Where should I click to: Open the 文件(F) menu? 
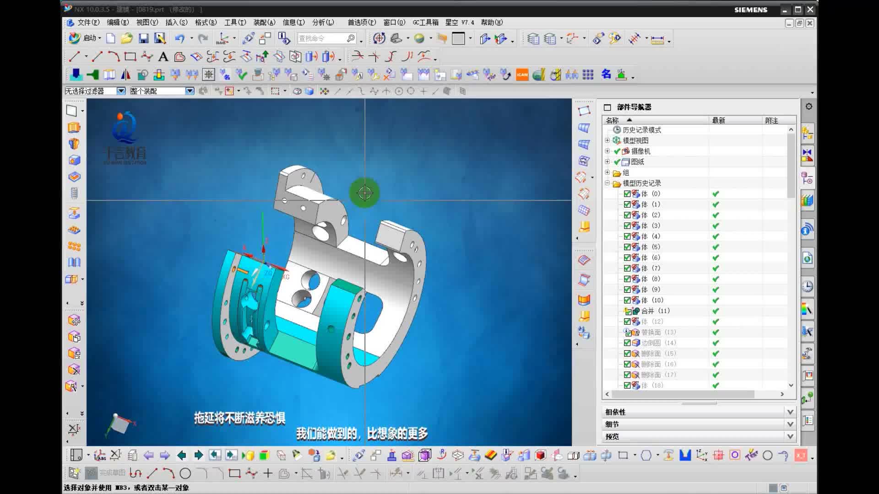(x=88, y=22)
